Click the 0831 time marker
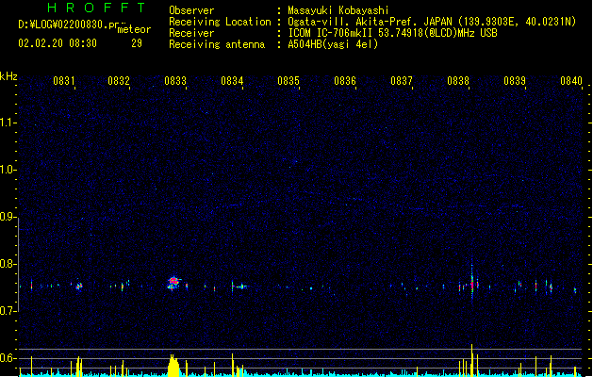This screenshot has height=377, width=593. click(x=63, y=81)
